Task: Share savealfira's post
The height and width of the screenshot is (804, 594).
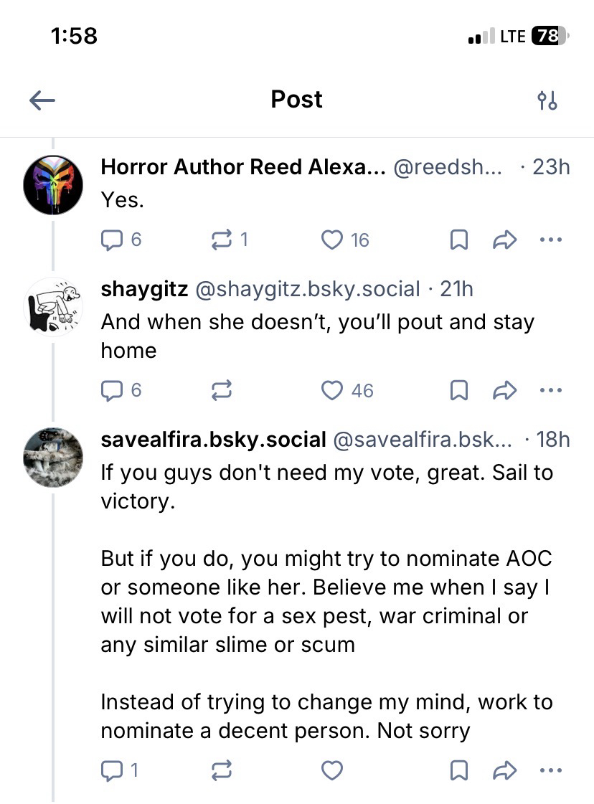Action: (x=505, y=770)
